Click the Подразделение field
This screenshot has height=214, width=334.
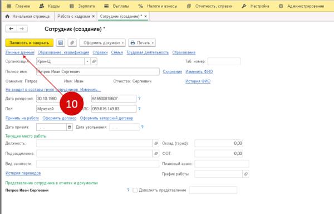(95, 153)
